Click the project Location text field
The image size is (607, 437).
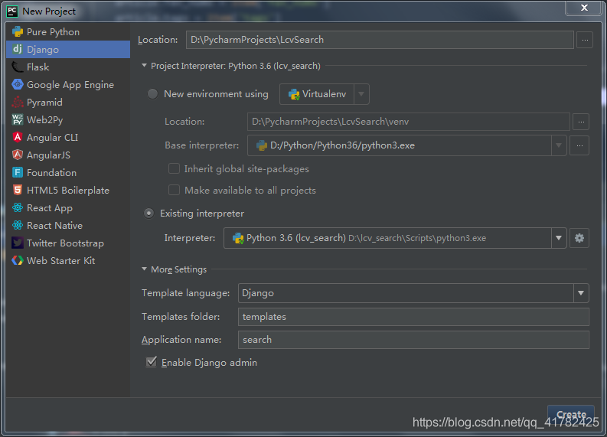tap(380, 40)
